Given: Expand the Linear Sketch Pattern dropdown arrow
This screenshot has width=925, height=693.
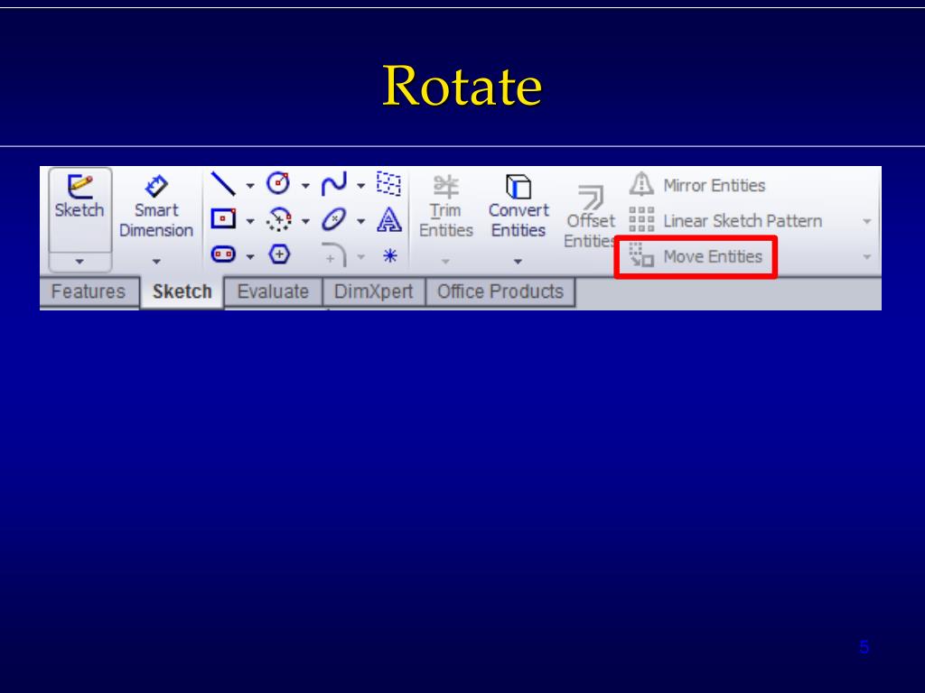Looking at the screenshot, I should coord(866,222).
